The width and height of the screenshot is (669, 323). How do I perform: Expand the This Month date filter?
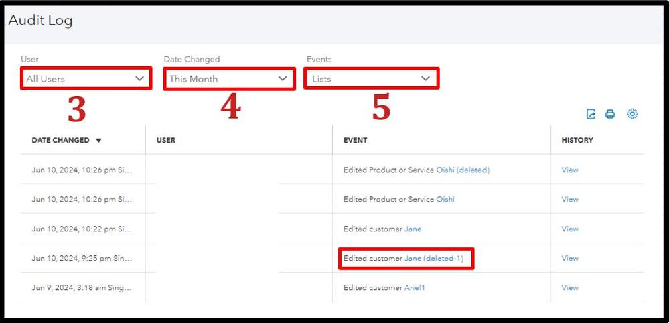coord(228,79)
